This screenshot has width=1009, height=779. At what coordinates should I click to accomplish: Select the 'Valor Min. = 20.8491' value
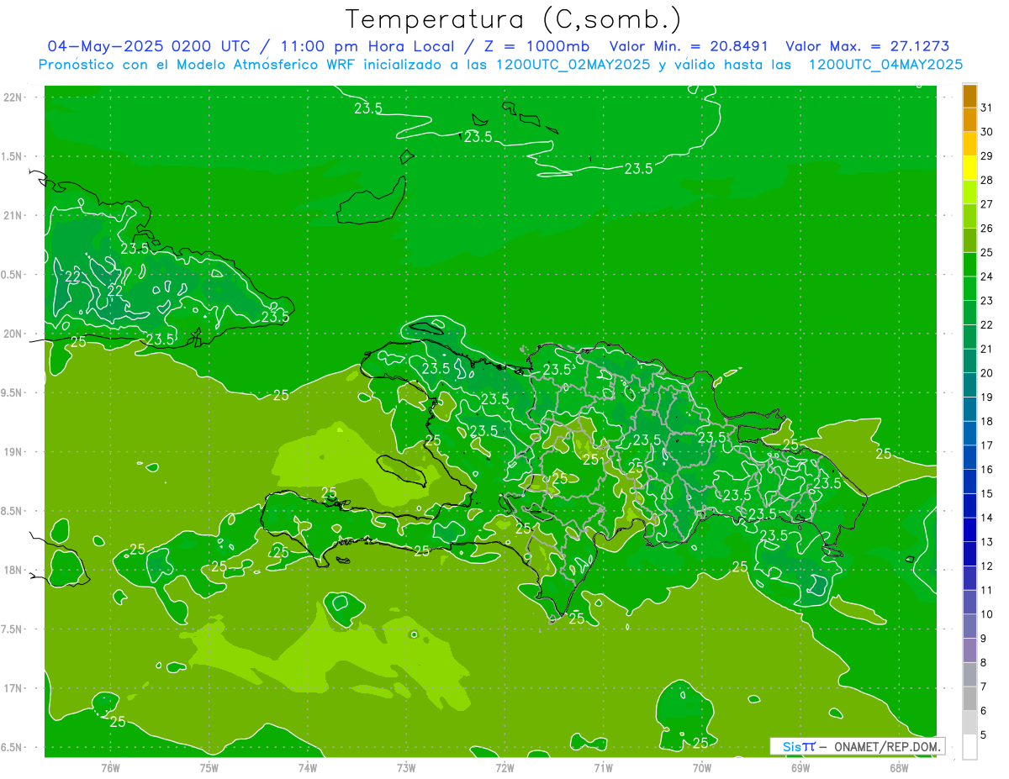point(689,46)
